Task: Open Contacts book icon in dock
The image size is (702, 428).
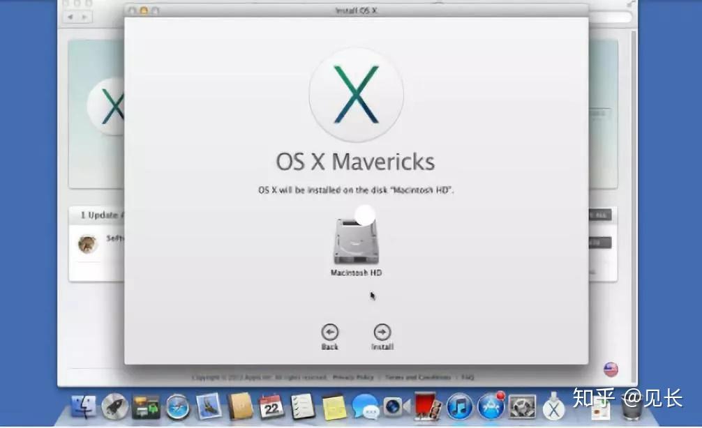Action: coord(241,406)
